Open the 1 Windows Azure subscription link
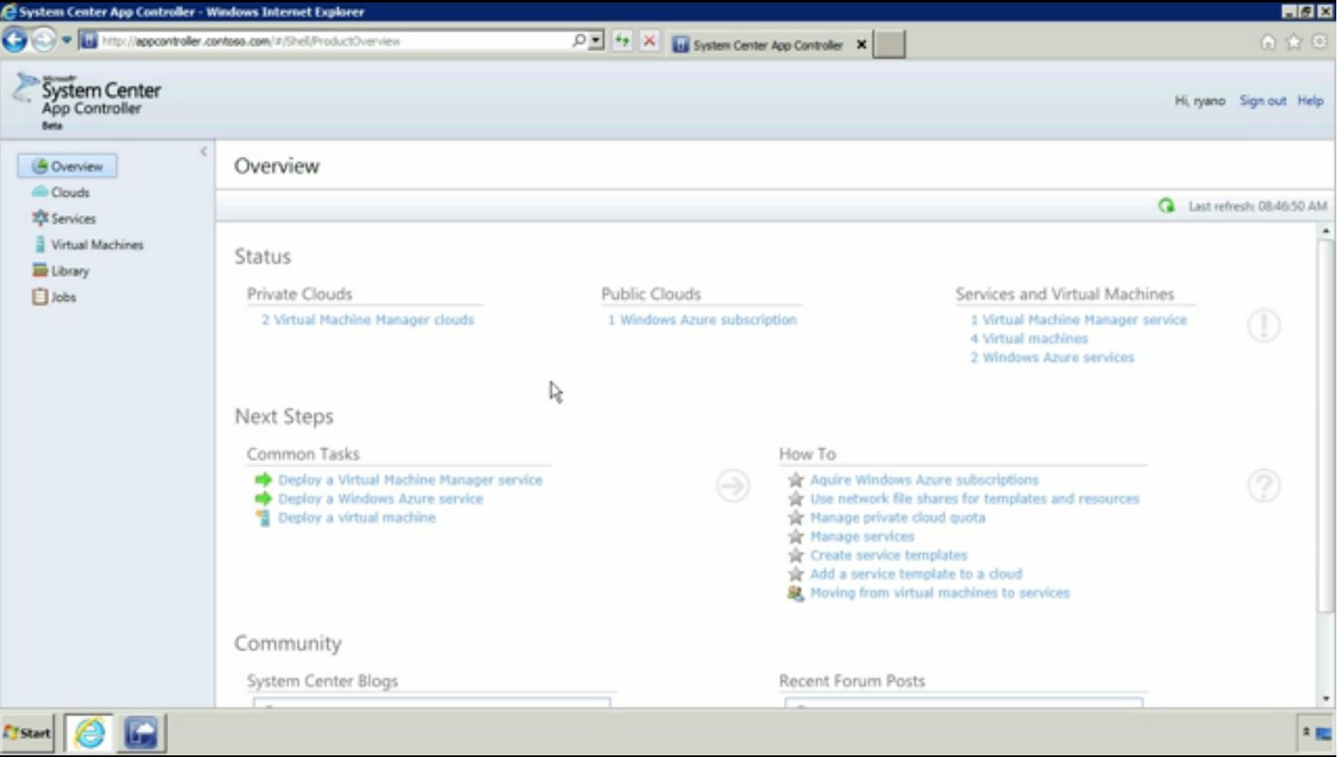 tap(702, 320)
